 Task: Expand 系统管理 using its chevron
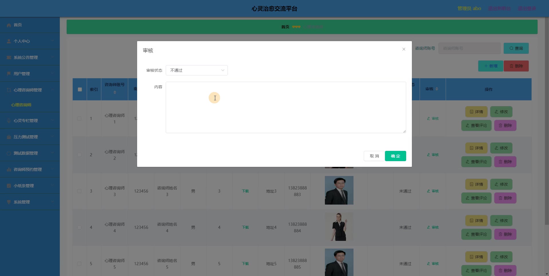pos(52,202)
